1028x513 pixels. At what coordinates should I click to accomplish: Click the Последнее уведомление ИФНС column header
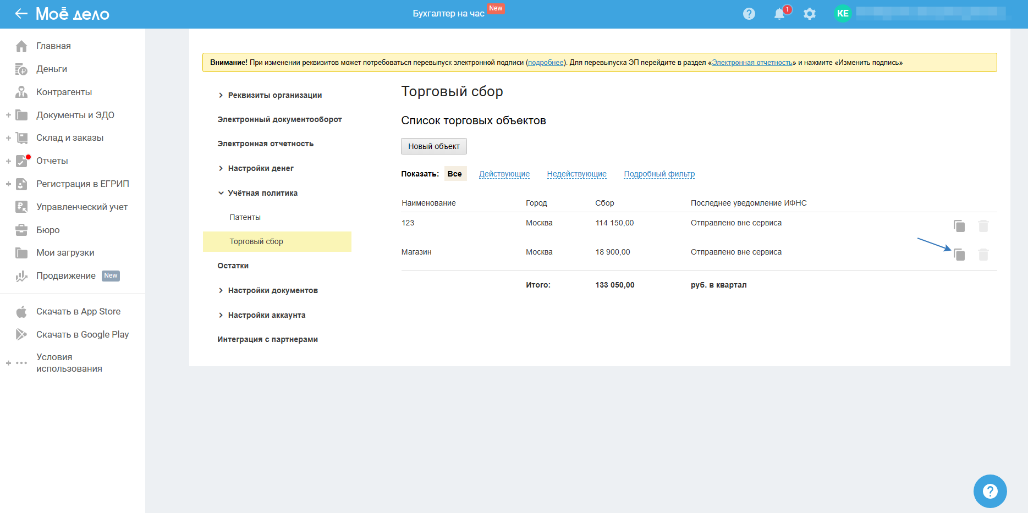tap(749, 203)
